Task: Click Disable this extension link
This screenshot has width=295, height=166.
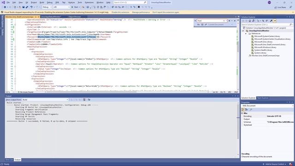Action: [x=120, y=12]
